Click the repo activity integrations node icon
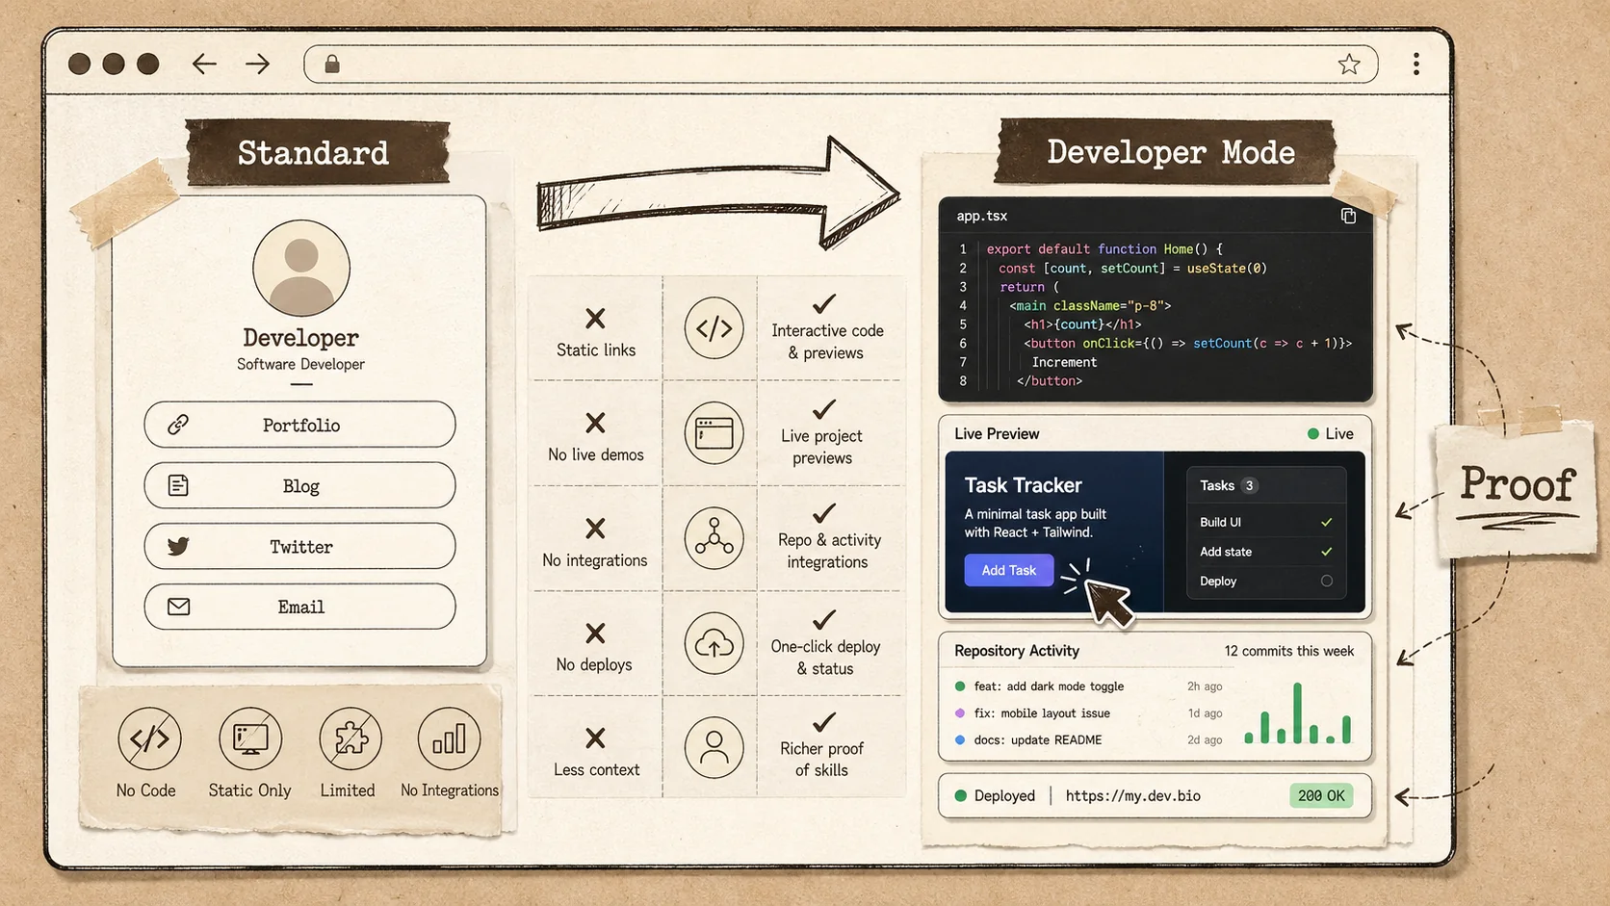 pos(713,538)
